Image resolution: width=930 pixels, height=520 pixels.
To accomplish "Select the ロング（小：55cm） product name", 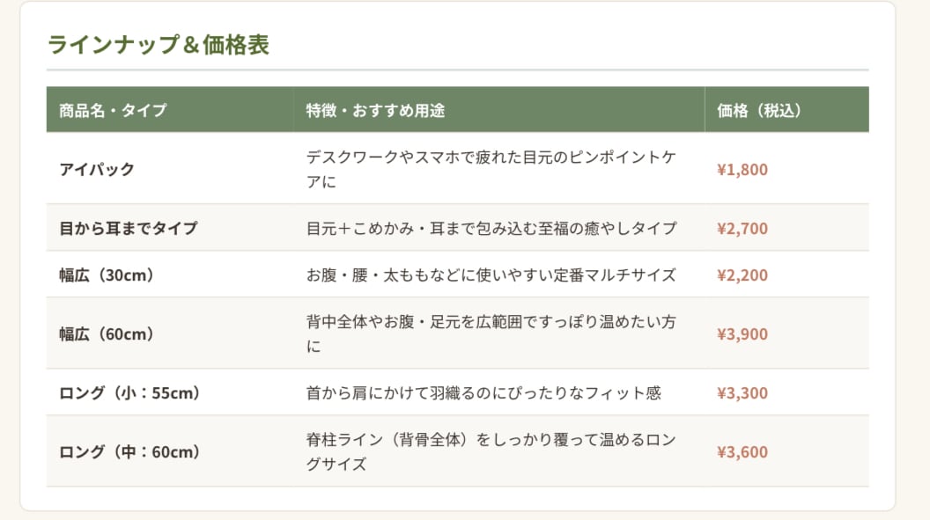I will coord(129,392).
